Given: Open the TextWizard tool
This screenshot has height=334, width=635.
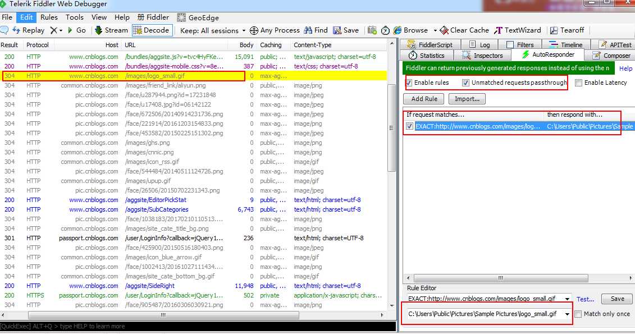Looking at the screenshot, I should click(x=518, y=30).
